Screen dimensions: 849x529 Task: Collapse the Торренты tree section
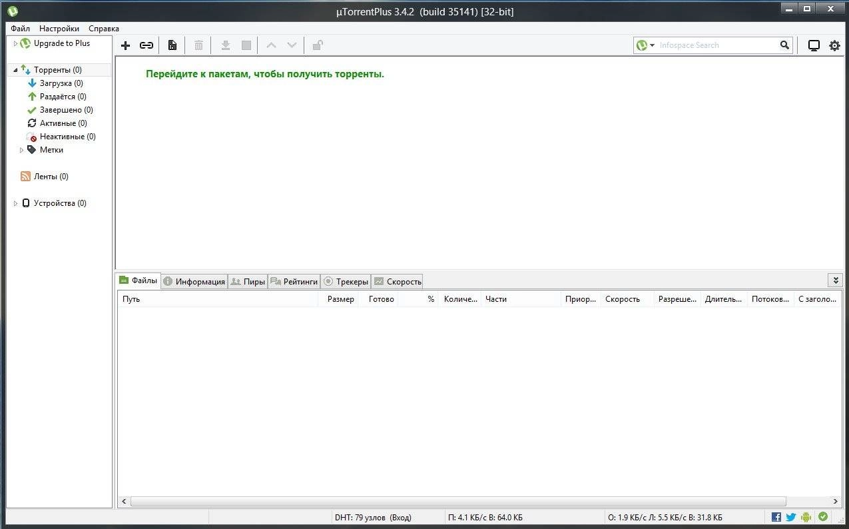[14, 69]
